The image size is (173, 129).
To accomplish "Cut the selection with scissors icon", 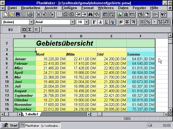I will click(39, 15).
